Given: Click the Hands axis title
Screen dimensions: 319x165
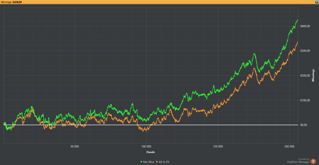Looking at the screenshot, I should 150,152.
